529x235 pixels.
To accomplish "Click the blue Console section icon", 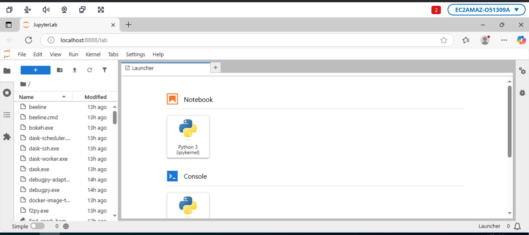I will [x=172, y=176].
